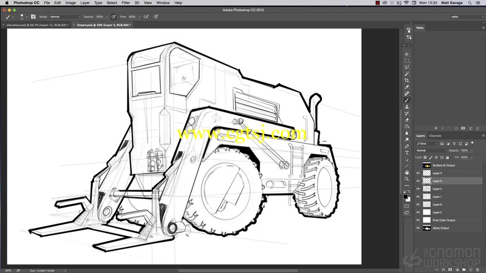Select the Crop tool
Viewport: 486px width, 273px height.
pos(406,81)
